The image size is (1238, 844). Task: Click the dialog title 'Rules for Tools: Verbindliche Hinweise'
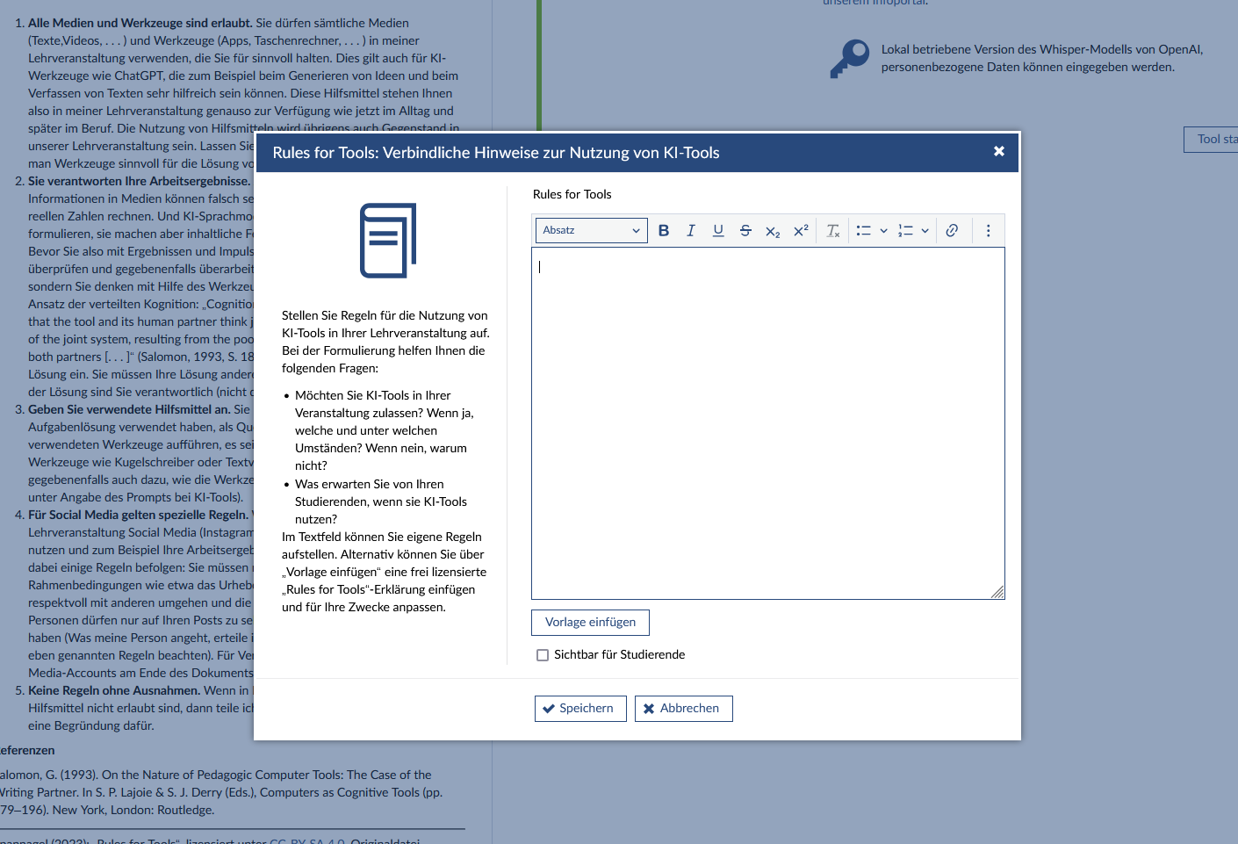(496, 153)
